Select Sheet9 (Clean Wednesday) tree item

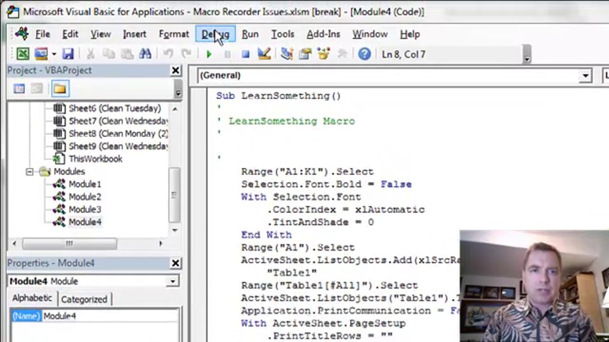click(118, 146)
